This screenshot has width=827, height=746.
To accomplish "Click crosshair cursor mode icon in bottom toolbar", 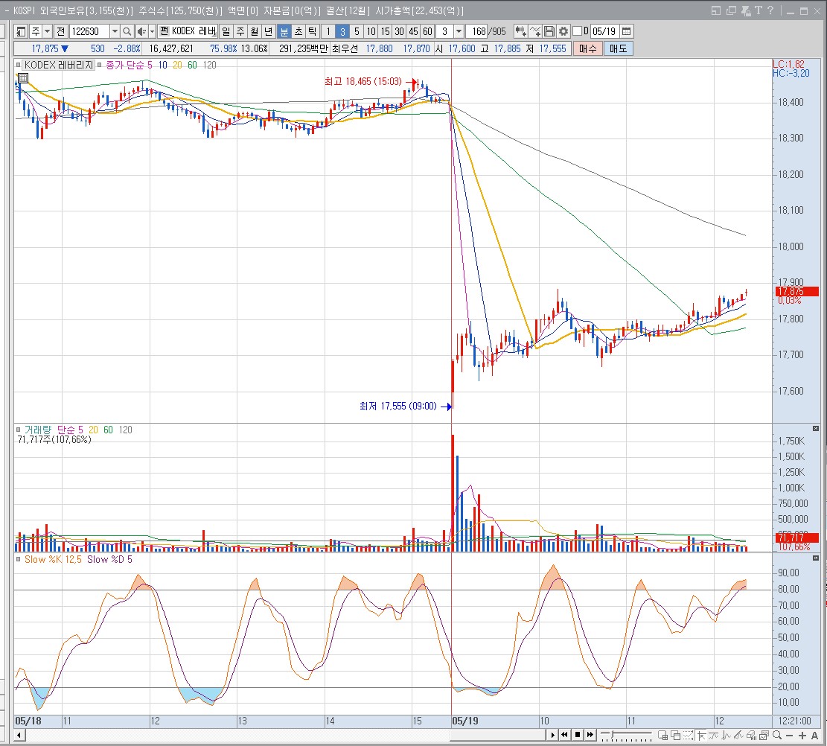I will pos(701,735).
